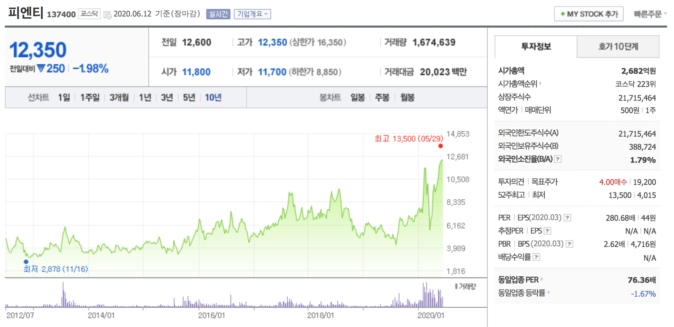This screenshot has width=674, height=327.
Task: Click the stock name 피엔티
Action: pyautogui.click(x=26, y=13)
